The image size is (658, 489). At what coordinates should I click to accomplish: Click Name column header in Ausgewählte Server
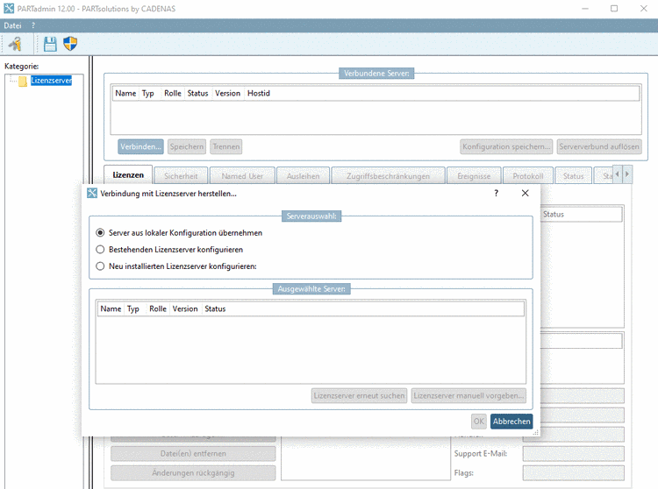click(111, 308)
